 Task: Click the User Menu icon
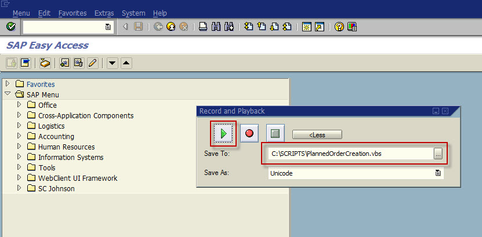coord(12,63)
